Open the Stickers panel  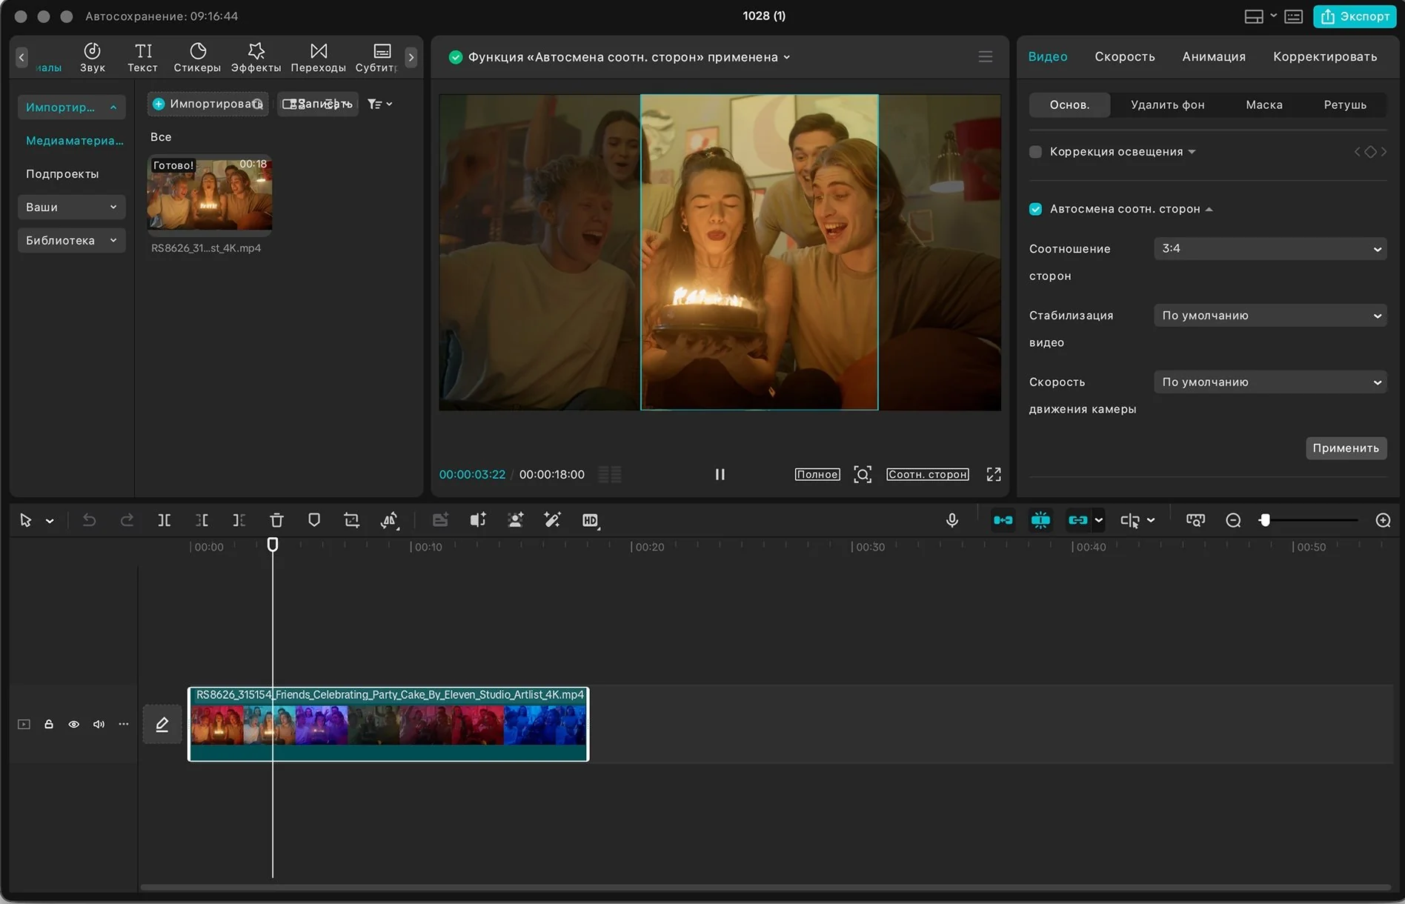[197, 57]
